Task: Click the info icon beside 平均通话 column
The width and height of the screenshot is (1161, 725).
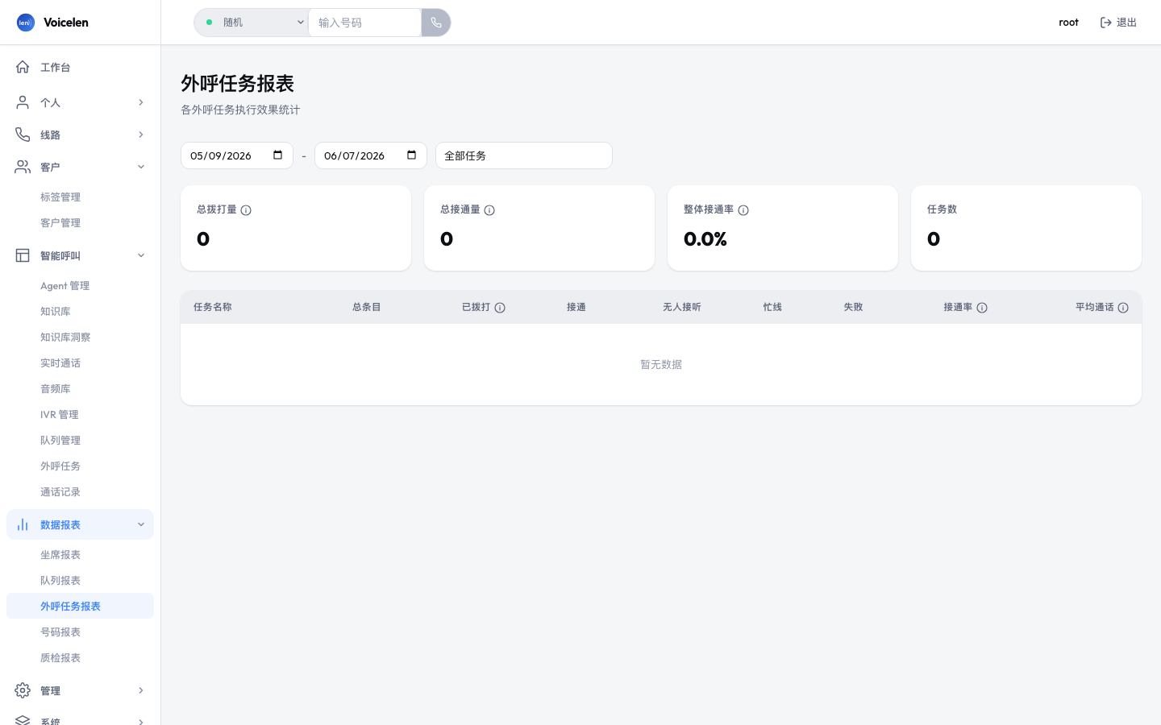Action: [x=1123, y=308]
